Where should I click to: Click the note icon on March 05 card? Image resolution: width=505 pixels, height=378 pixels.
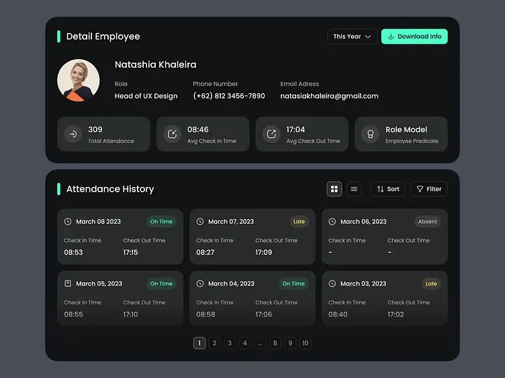point(68,283)
